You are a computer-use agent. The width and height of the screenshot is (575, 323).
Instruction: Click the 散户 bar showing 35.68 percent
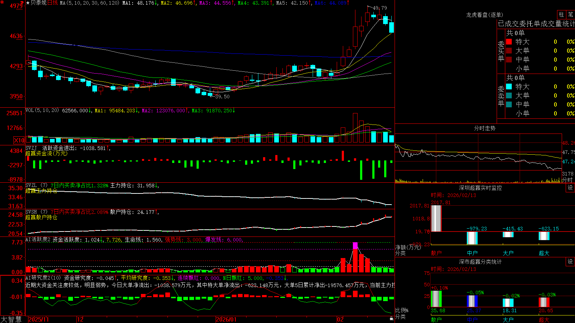tap(436, 299)
